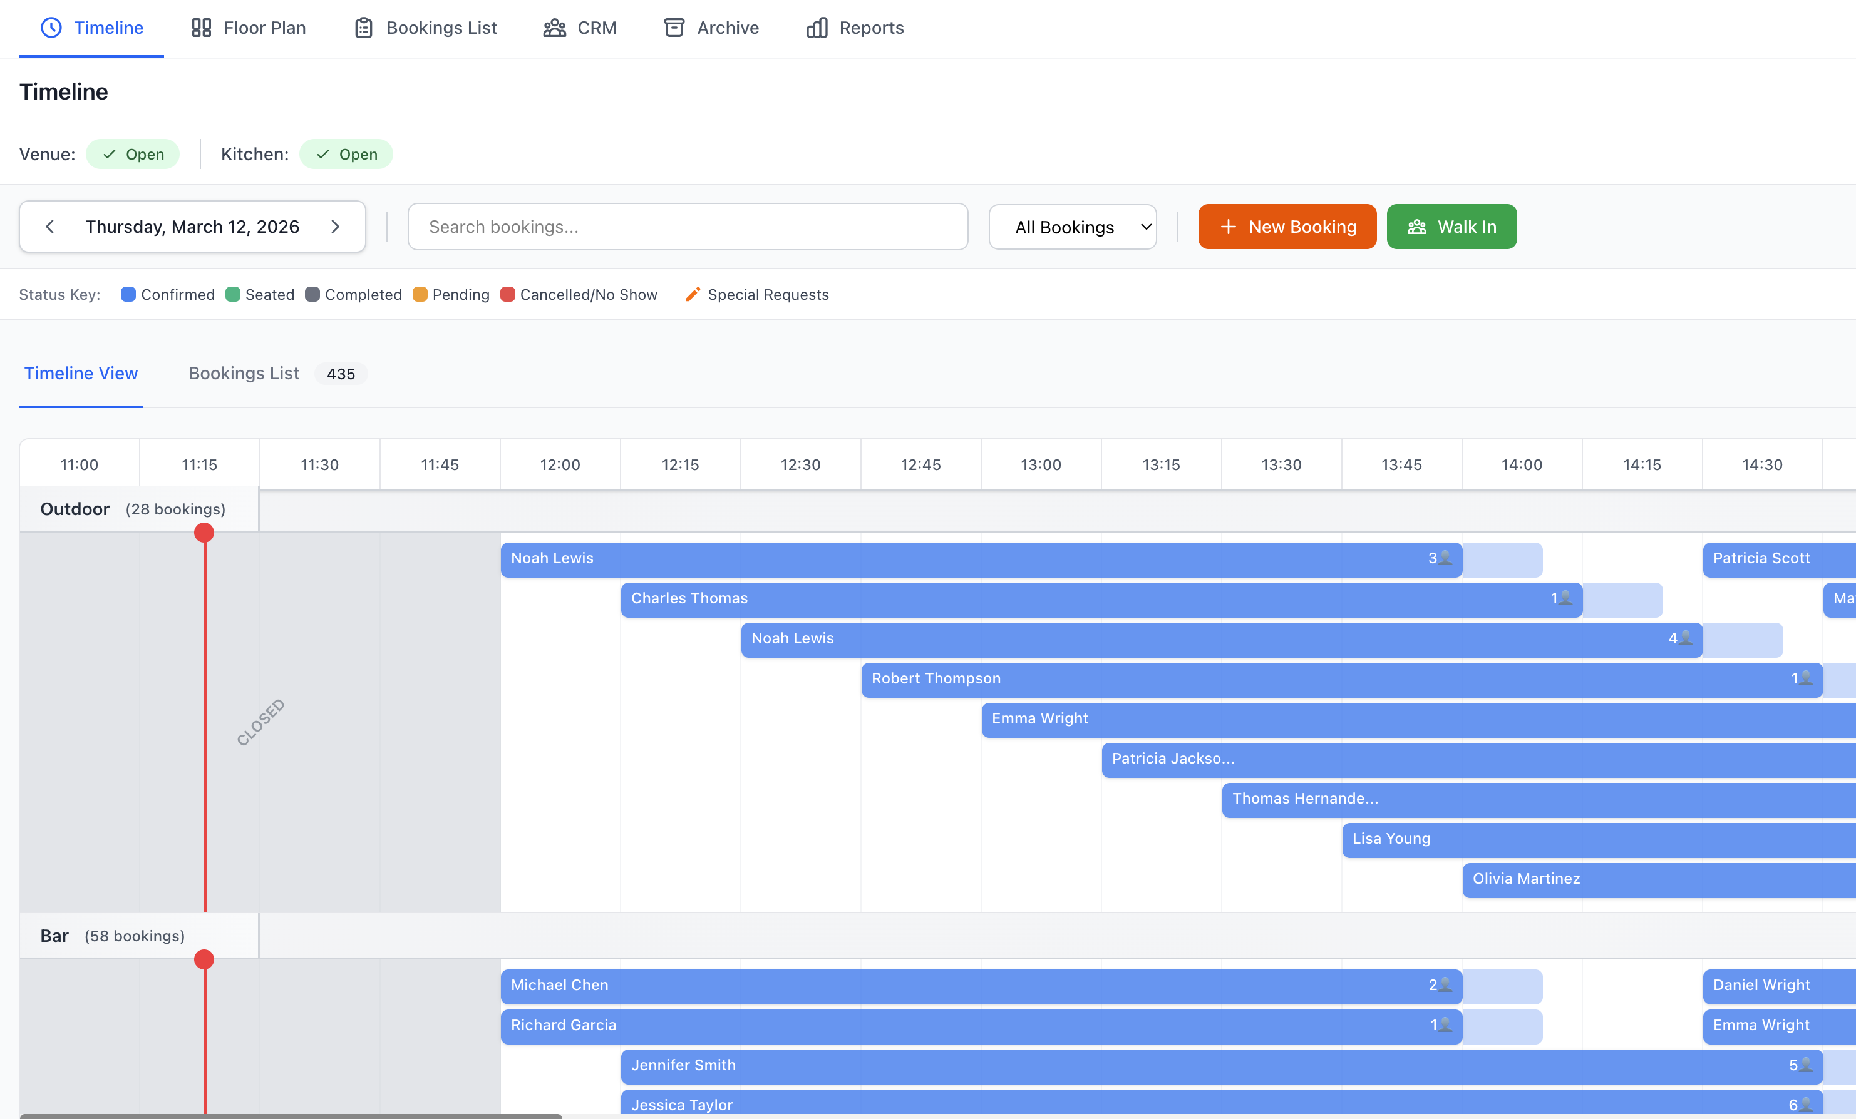Toggle the Kitchen Open status badge
This screenshot has width=1856, height=1119.
point(346,153)
